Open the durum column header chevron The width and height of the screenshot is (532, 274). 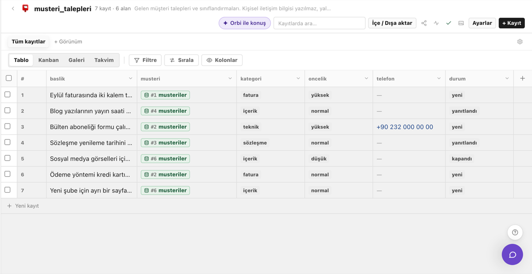click(x=507, y=78)
